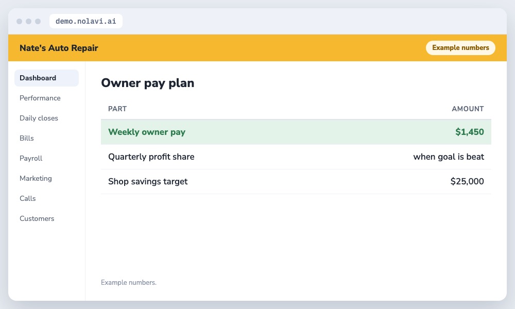
Task: Click the Owner pay plan heading
Action: (x=147, y=83)
